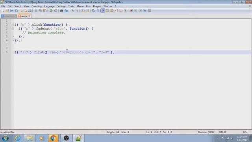The width and height of the screenshot is (252, 142).
Task: Click the Replace toolbar icon
Action: point(66,11)
